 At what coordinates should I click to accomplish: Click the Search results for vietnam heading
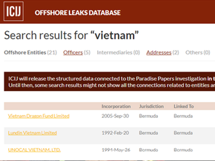(71, 35)
